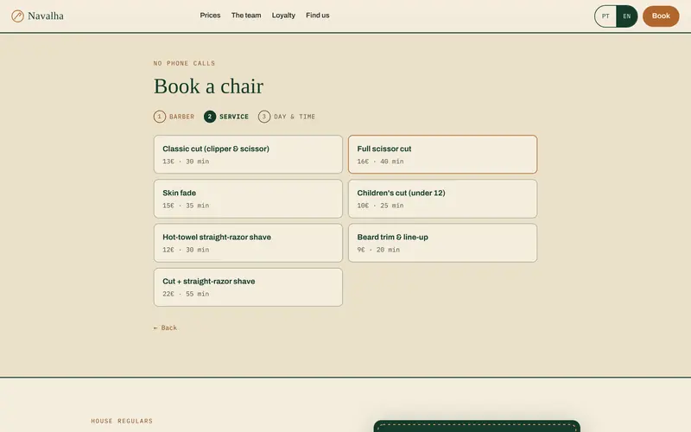Click the Navalha razor logo icon

point(17,16)
